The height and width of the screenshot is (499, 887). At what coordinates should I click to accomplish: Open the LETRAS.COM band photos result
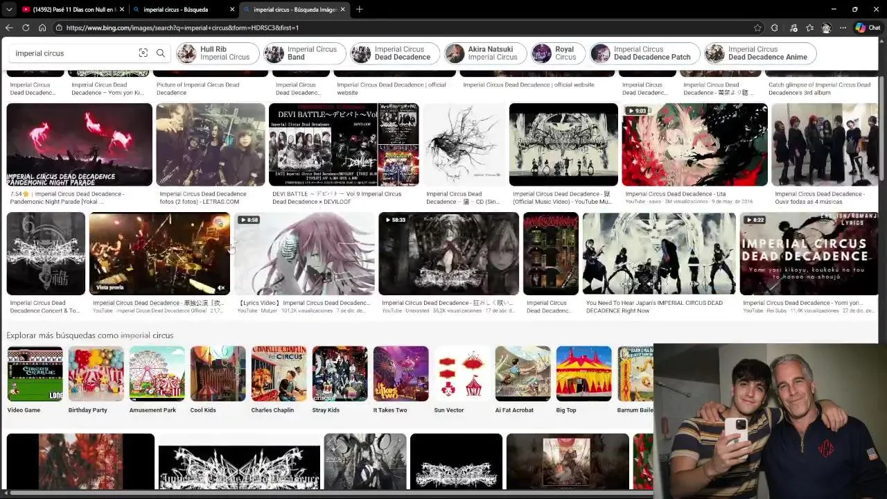coord(211,145)
